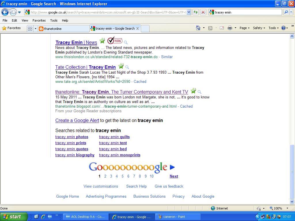Expand the address bar URL dropdown
The image size is (295, 221).
click(x=189, y=12)
